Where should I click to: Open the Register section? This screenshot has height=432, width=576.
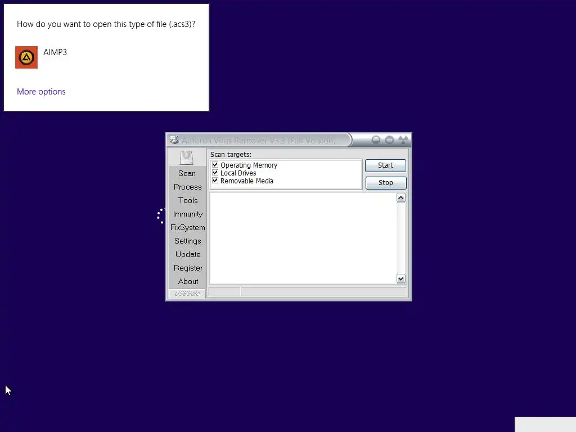188,268
